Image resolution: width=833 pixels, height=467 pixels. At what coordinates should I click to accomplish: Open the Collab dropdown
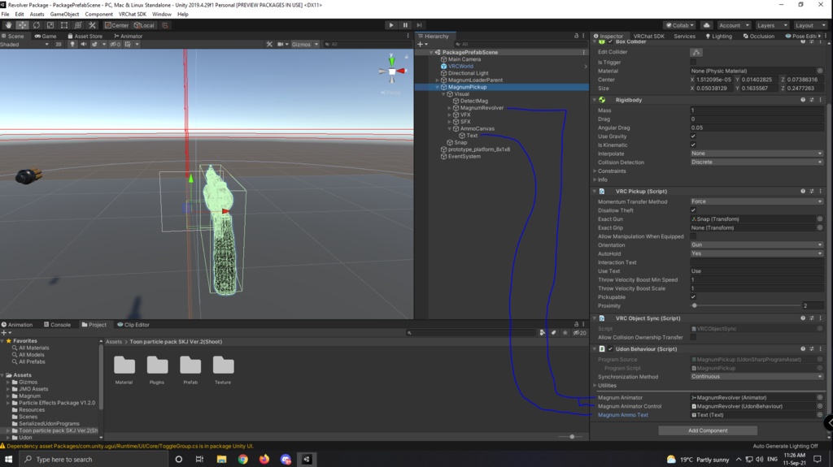click(679, 25)
